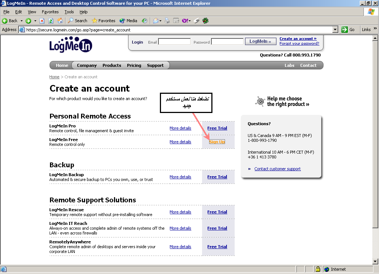Click the security padlock in the status bar
Screen dimensions: 379x274
pos(318,269)
